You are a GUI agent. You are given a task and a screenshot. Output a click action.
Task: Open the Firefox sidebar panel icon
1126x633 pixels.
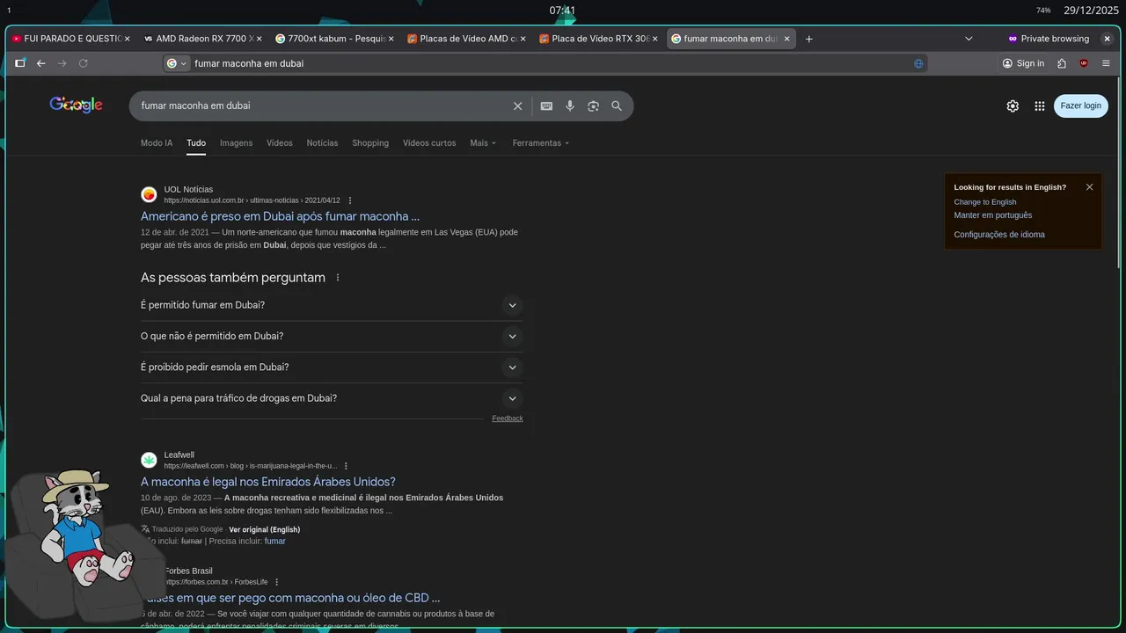[x=20, y=63]
